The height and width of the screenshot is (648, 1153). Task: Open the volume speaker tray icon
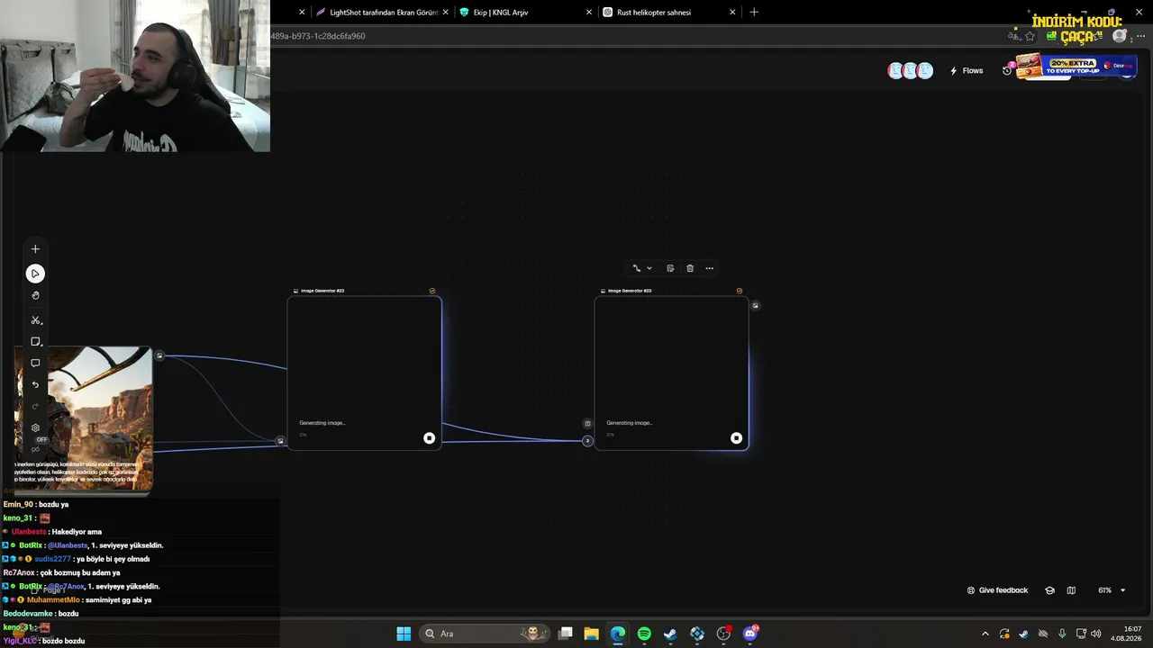click(x=1095, y=634)
